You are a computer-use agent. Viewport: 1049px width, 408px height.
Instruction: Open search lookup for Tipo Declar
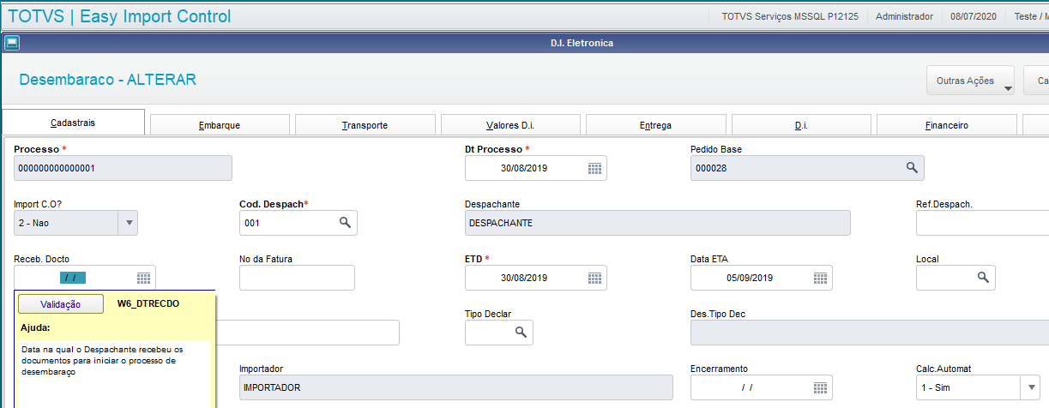coord(521,333)
